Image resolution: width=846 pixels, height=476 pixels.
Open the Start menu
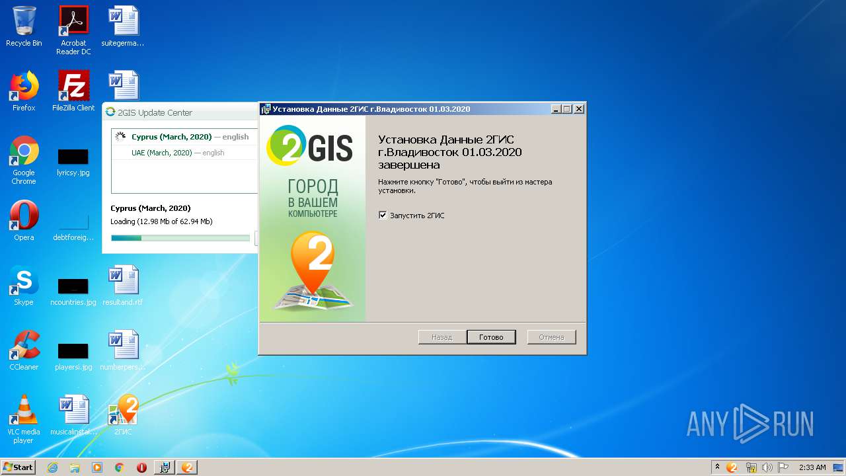click(x=19, y=467)
